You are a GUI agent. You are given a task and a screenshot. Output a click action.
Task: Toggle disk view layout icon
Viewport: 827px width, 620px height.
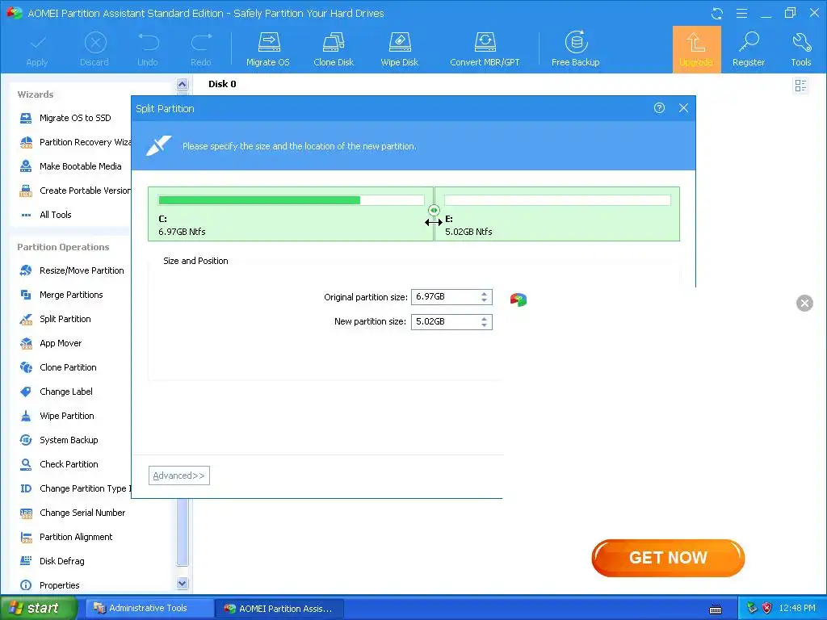coord(800,86)
